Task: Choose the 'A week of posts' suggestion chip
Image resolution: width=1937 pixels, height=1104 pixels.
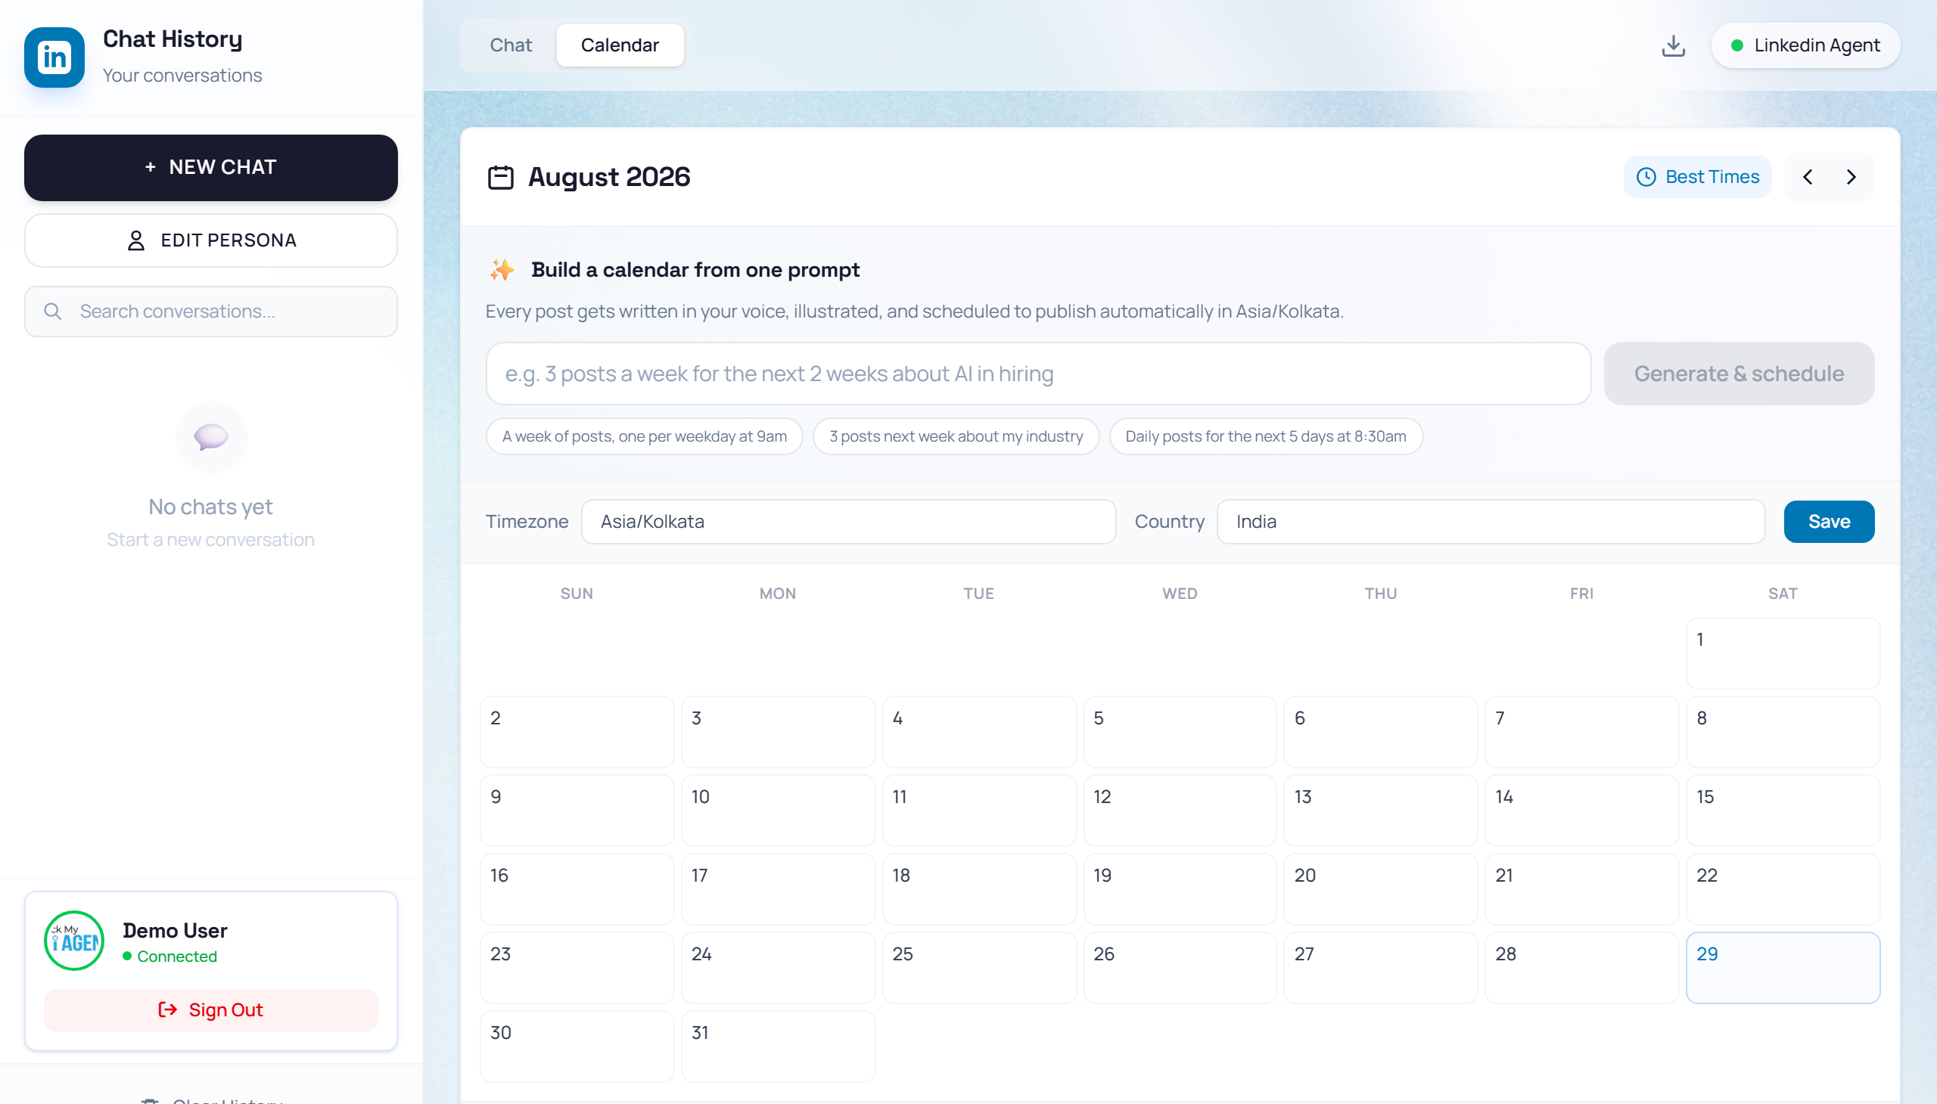Action: coord(644,437)
